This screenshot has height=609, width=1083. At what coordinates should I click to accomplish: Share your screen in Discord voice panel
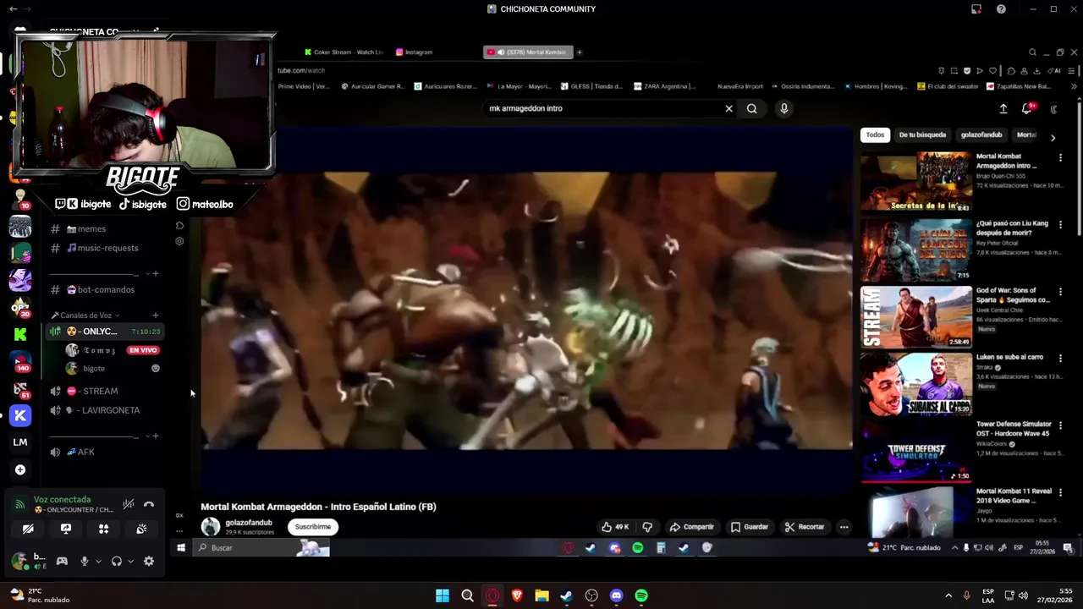(66, 529)
